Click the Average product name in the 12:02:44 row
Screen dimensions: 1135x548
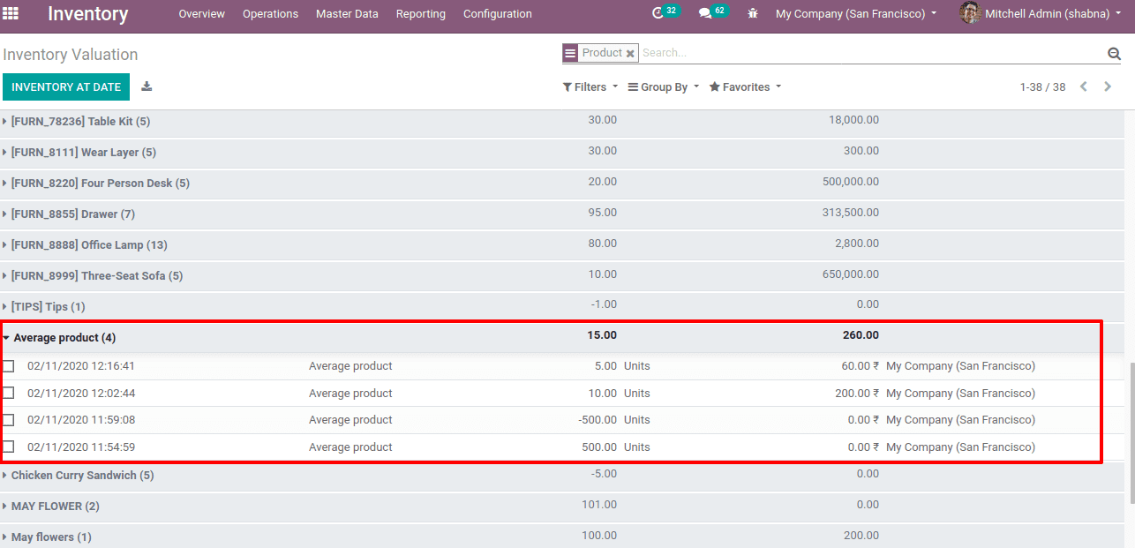click(350, 394)
